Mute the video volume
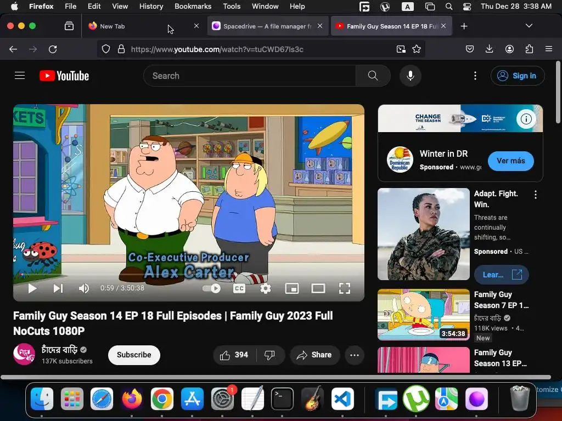562x421 pixels. coord(84,288)
